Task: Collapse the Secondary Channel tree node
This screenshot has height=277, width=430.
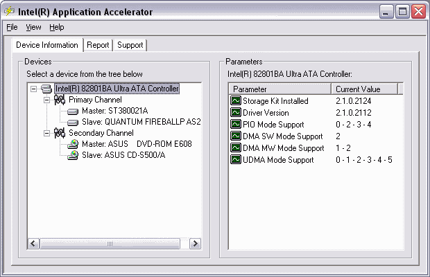Action: (x=46, y=133)
